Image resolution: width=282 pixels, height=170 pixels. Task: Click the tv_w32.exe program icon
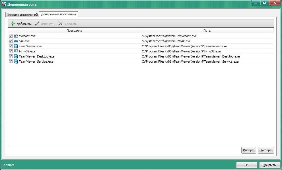coord(16,51)
